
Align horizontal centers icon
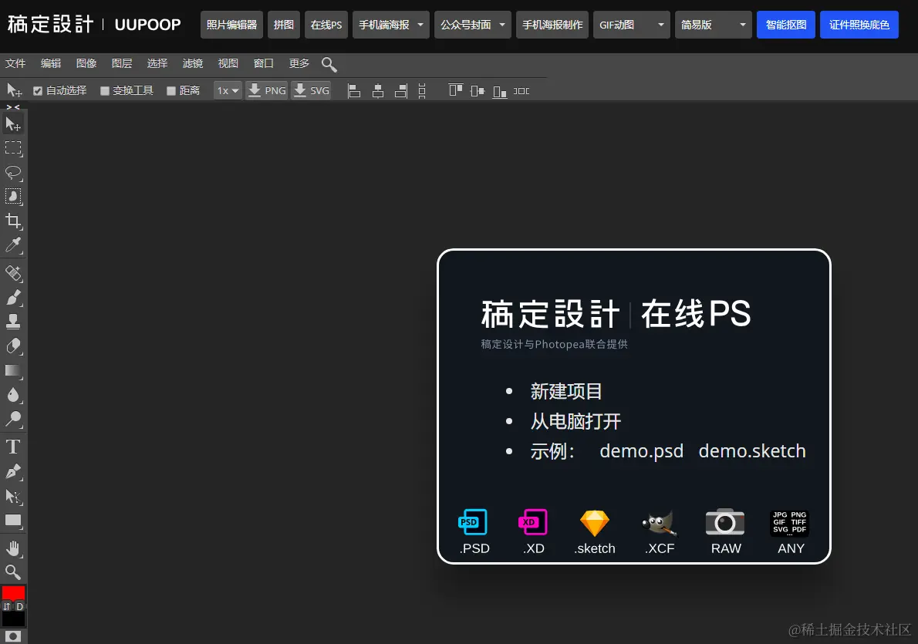[x=378, y=91]
